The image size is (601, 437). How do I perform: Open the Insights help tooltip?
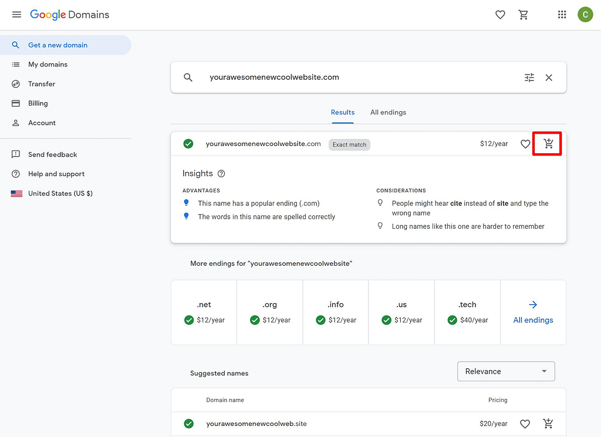point(221,173)
